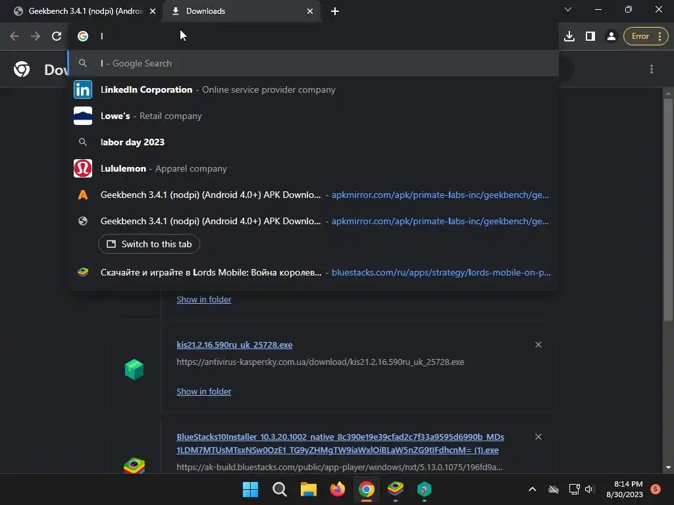The width and height of the screenshot is (674, 505).
Task: Click the Switch to this tab button
Action: 149,244
